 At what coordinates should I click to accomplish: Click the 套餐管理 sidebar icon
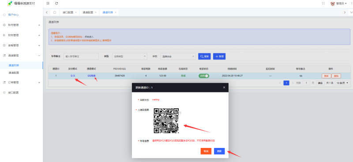[4, 45]
